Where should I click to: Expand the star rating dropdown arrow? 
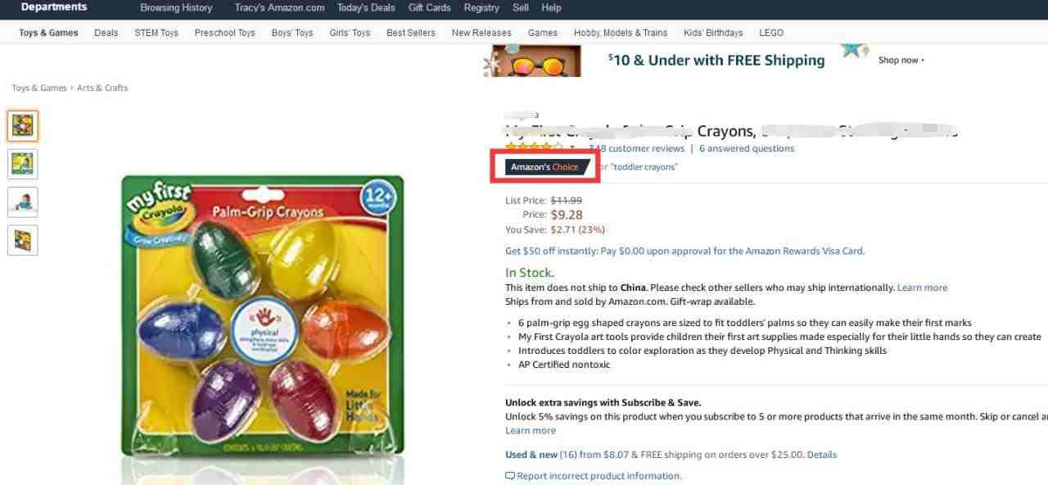(x=572, y=148)
